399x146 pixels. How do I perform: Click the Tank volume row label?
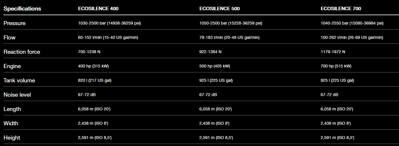pos(19,81)
